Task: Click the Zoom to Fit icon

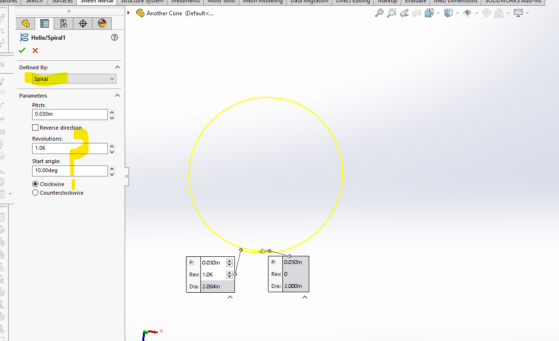Action: [x=379, y=13]
